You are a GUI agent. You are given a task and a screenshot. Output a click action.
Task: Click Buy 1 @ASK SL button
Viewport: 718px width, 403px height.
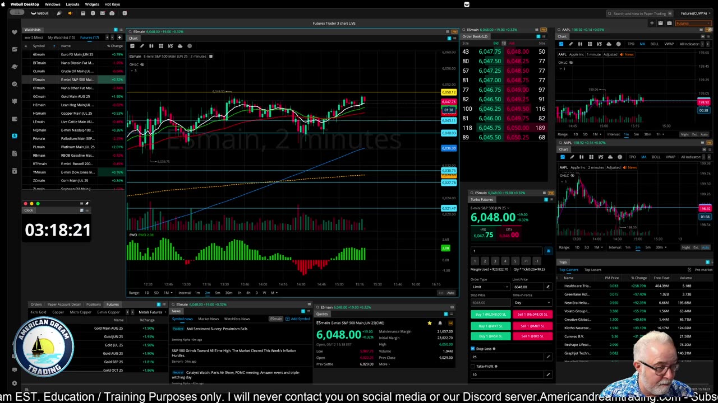(490, 336)
